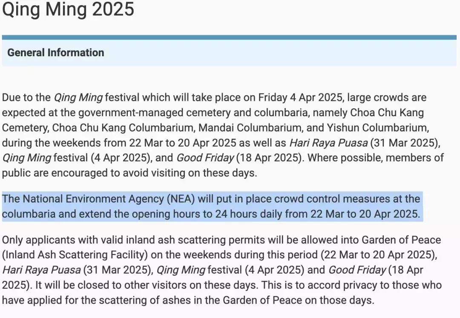The image size is (460, 318).
Task: Click the words 'large crowds are'
Action: [x=387, y=97]
